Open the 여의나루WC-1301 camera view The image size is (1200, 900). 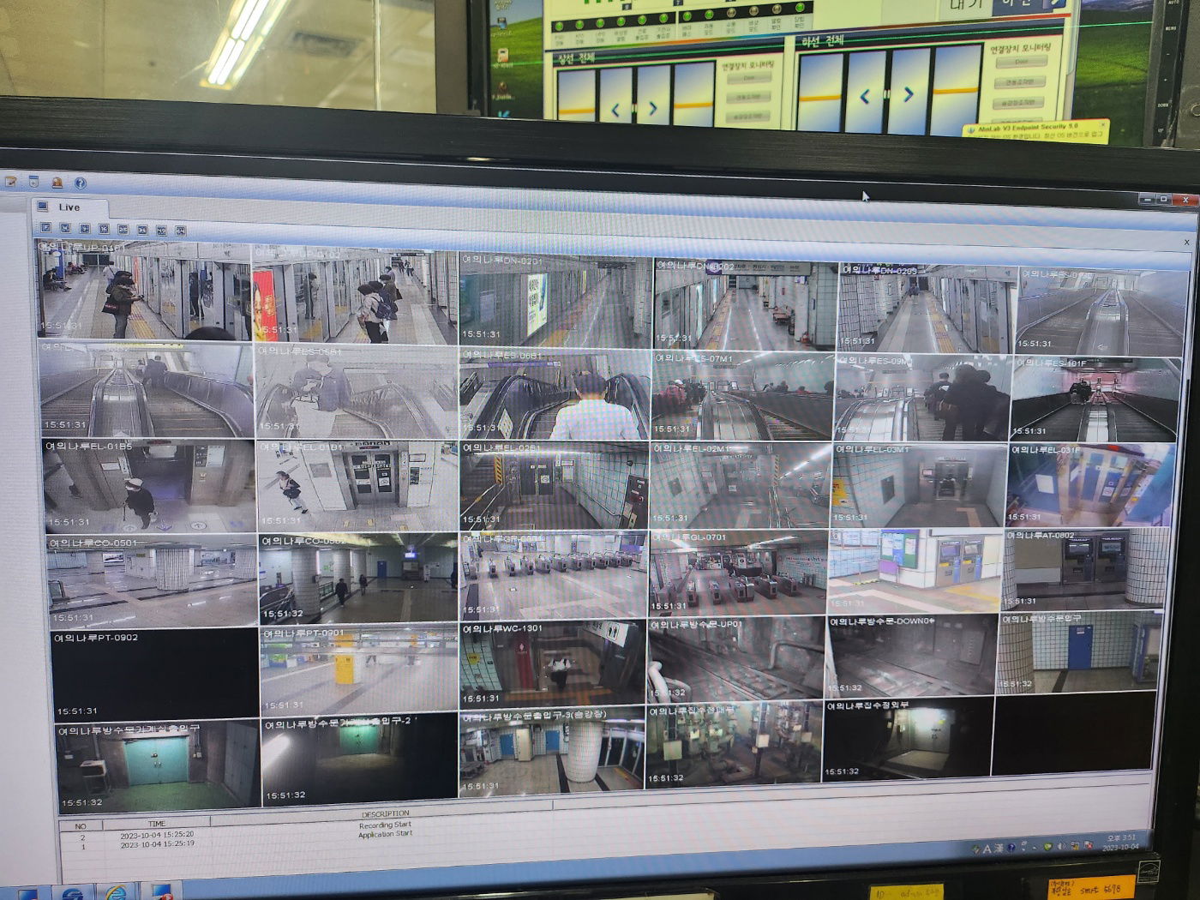(553, 663)
